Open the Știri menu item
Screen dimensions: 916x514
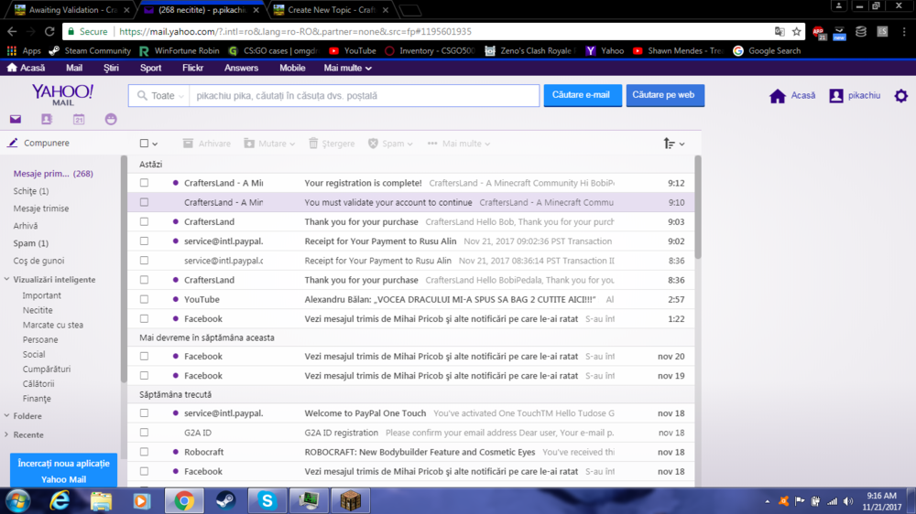[x=111, y=68]
